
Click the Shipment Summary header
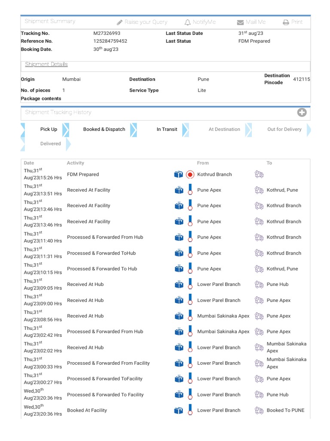50,22
